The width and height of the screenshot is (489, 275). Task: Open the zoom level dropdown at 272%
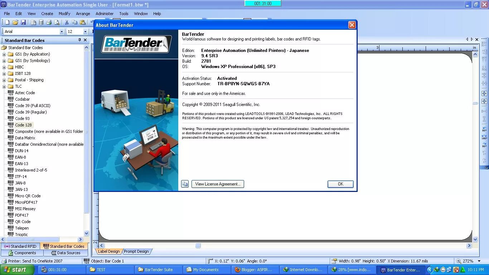point(479,261)
